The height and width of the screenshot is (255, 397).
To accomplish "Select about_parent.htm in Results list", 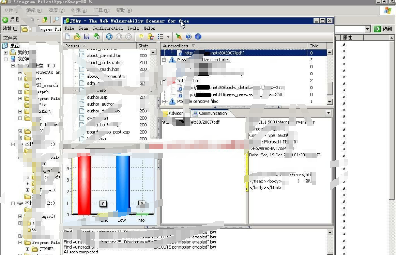I will (x=104, y=56).
